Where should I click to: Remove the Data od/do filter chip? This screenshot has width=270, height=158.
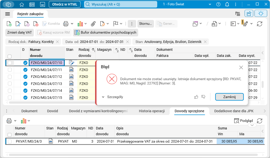tap(128, 42)
